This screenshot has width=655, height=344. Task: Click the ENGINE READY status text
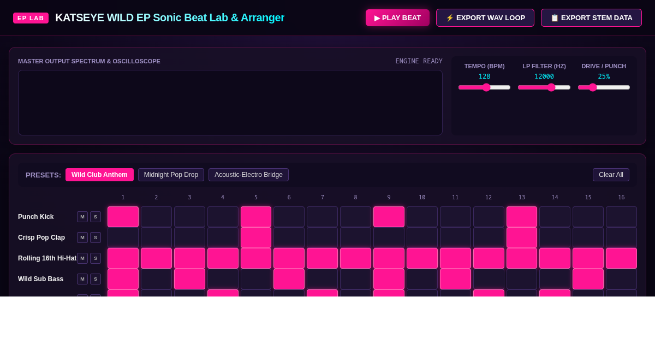pos(419,61)
